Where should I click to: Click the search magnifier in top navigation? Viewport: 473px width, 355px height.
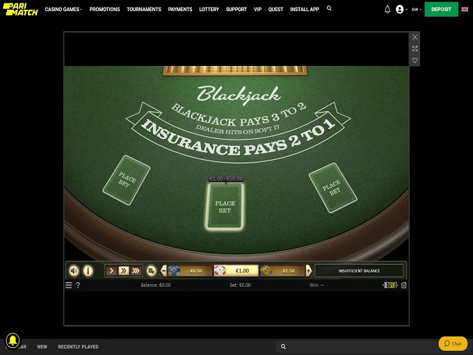[329, 9]
